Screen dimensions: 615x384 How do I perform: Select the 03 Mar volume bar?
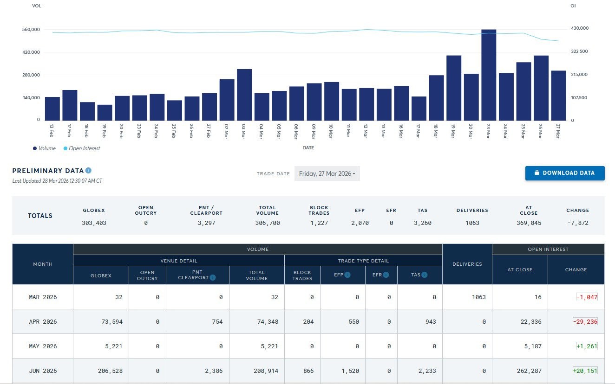pos(244,95)
